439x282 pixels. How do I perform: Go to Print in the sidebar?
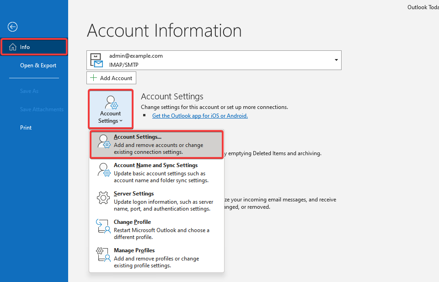click(26, 128)
